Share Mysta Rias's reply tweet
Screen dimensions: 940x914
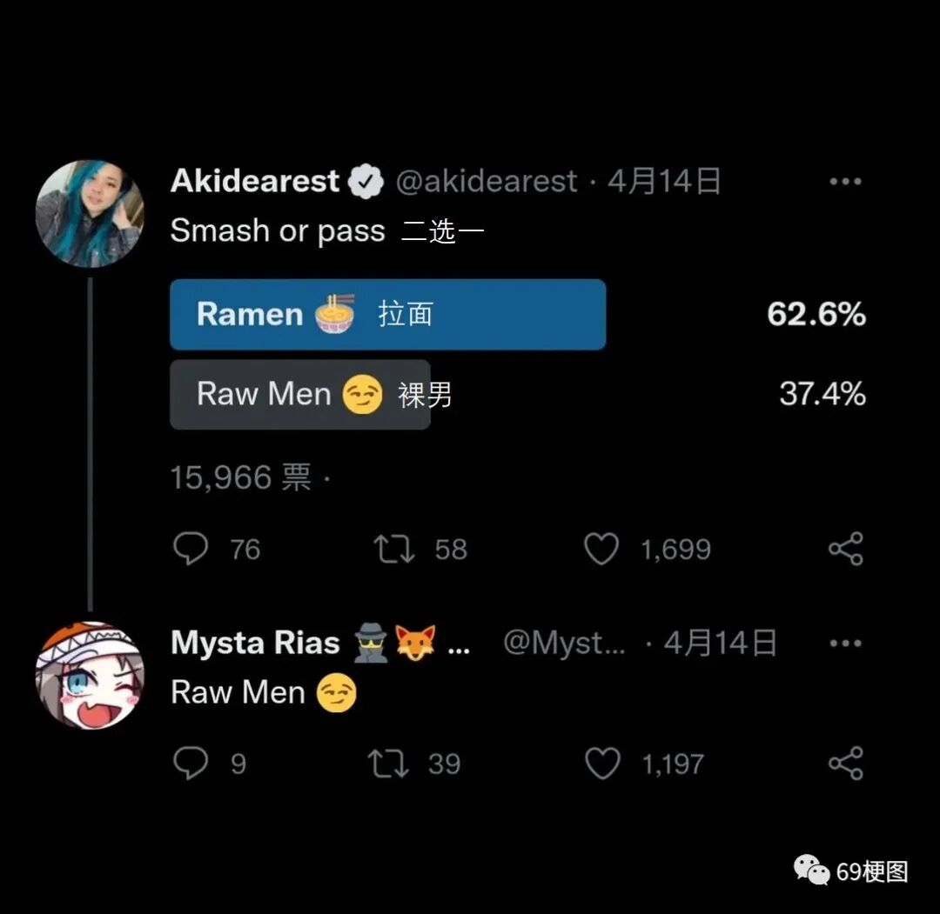click(845, 763)
